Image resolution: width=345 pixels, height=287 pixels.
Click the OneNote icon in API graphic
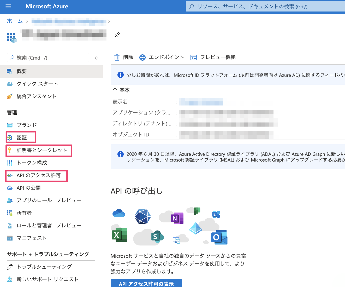coord(177,218)
